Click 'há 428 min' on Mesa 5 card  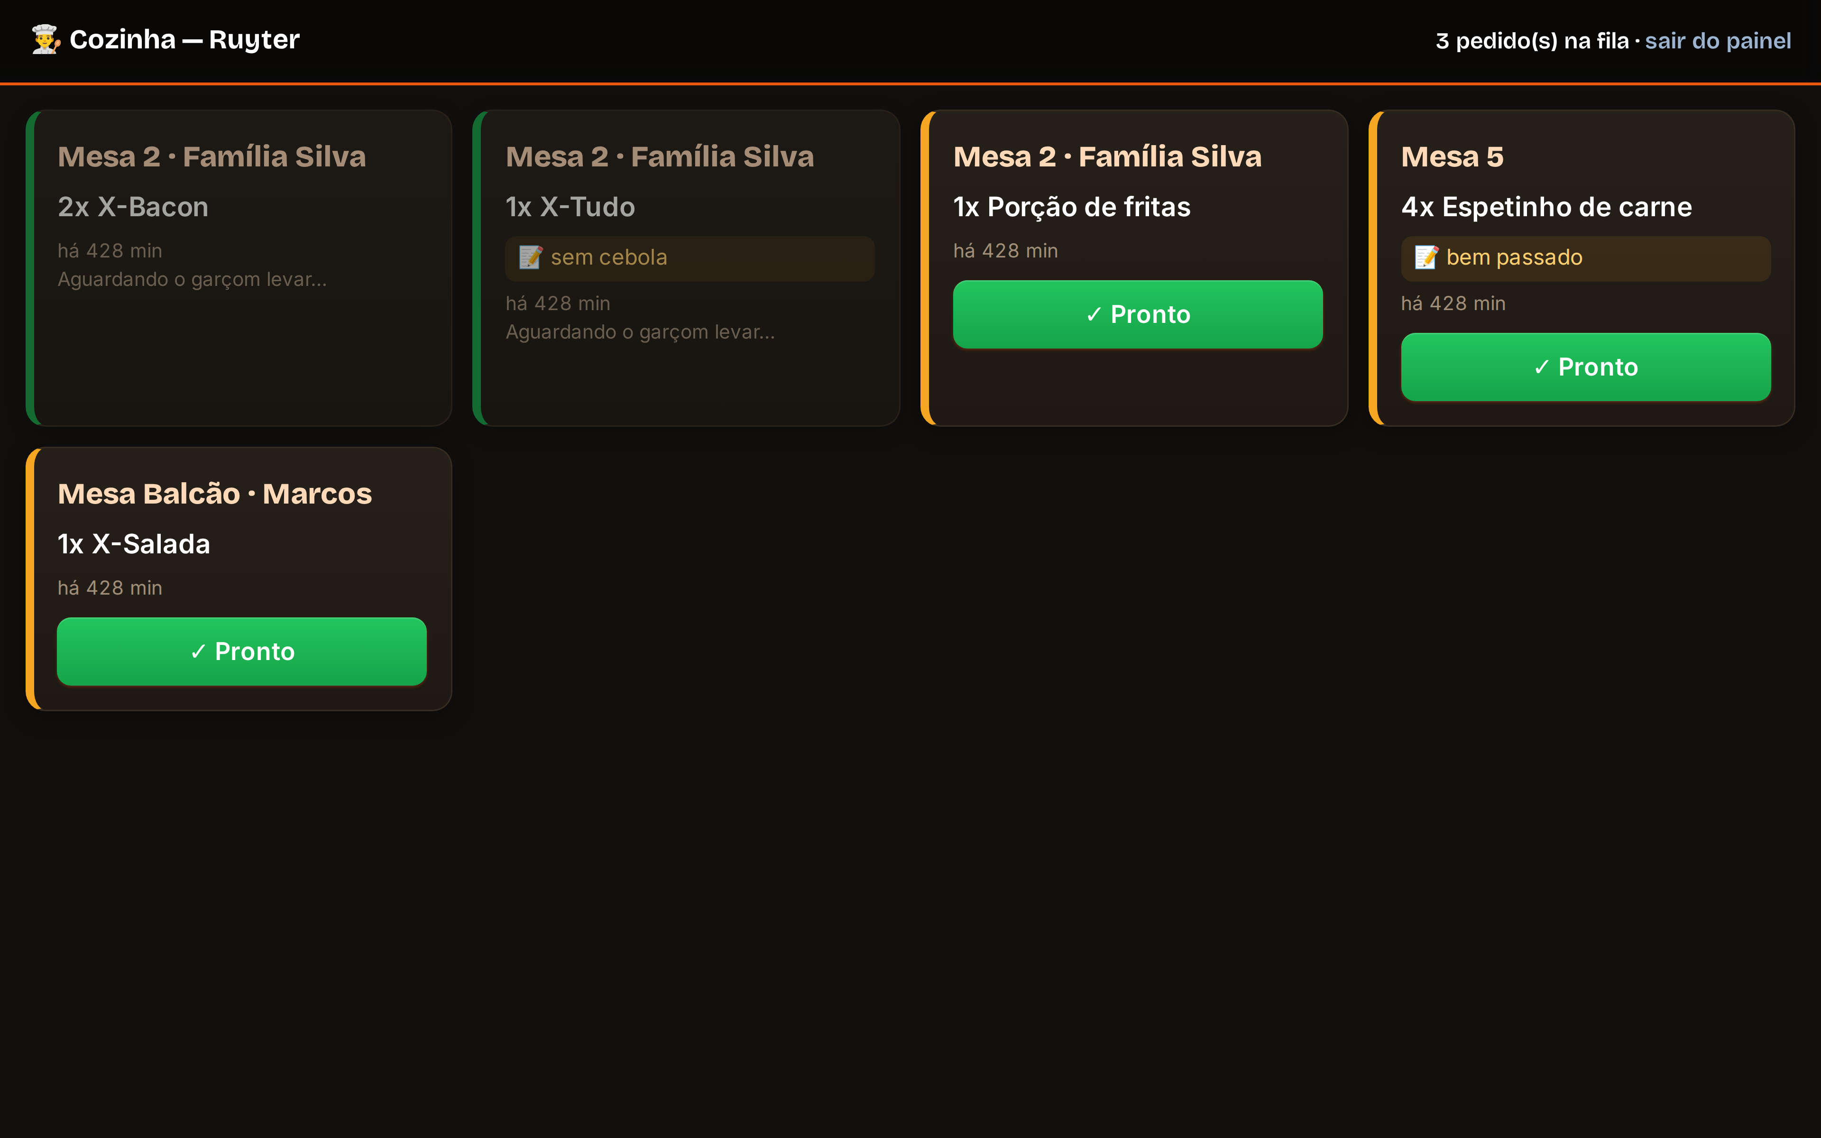(x=1453, y=303)
